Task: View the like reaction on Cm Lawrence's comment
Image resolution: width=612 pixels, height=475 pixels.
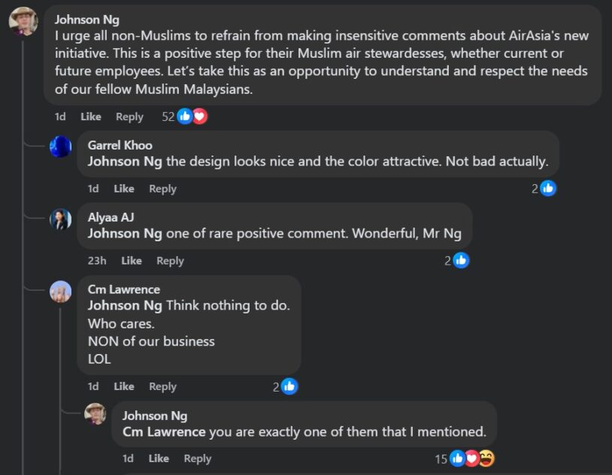Action: 289,386
